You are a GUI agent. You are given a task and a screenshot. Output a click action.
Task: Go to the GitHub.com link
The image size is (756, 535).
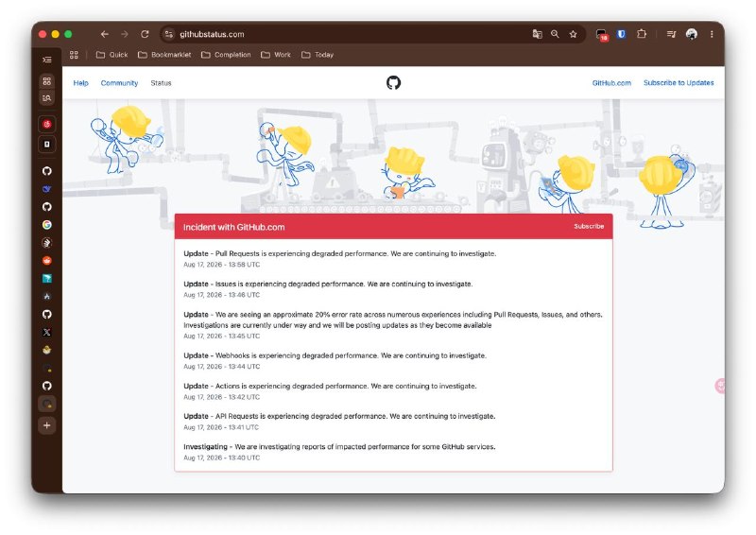click(x=611, y=83)
